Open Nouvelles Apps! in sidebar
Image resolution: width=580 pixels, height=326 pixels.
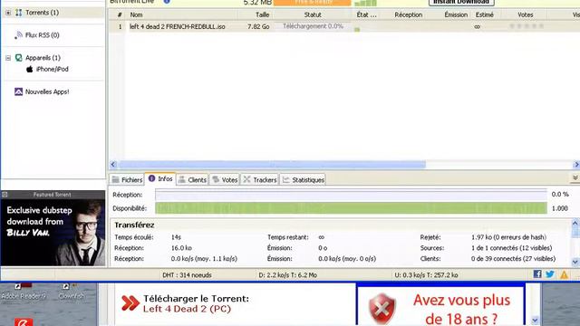pyautogui.click(x=47, y=91)
